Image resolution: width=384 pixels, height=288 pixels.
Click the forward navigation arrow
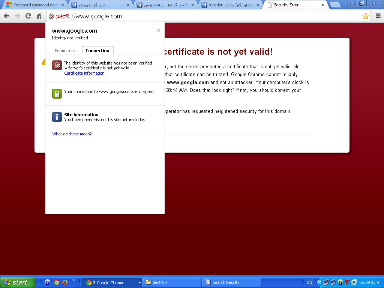point(17,16)
